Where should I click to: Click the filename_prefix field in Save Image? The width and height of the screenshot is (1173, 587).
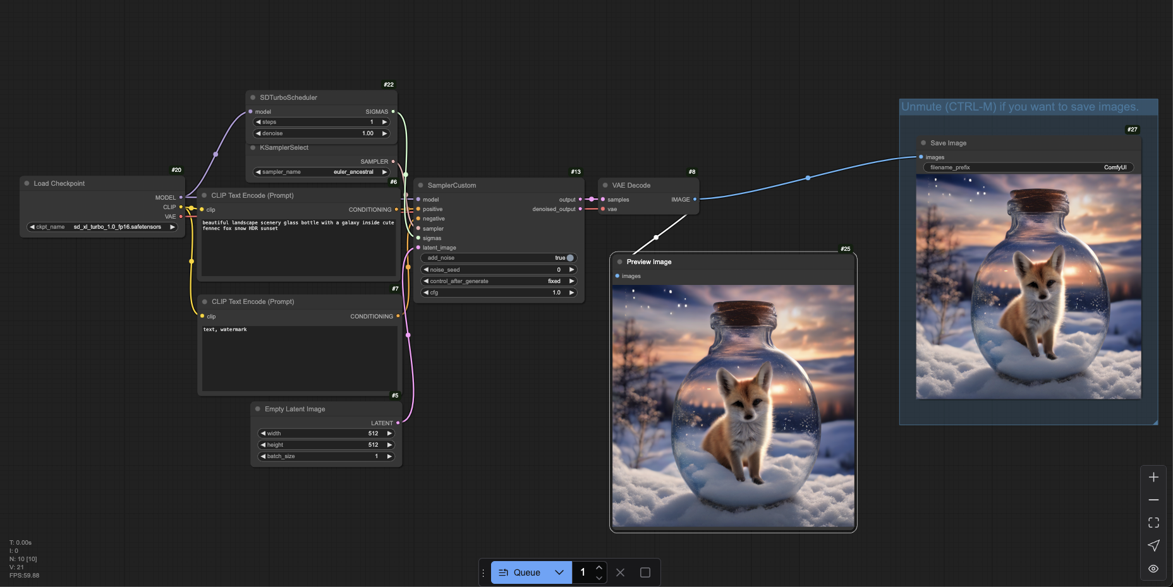(x=1028, y=167)
